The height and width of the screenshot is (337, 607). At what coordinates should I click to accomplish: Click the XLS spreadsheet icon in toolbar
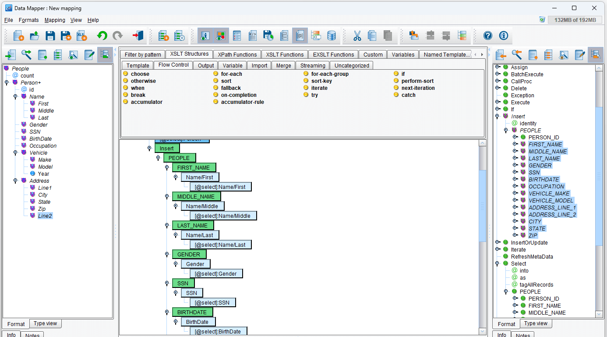81,35
